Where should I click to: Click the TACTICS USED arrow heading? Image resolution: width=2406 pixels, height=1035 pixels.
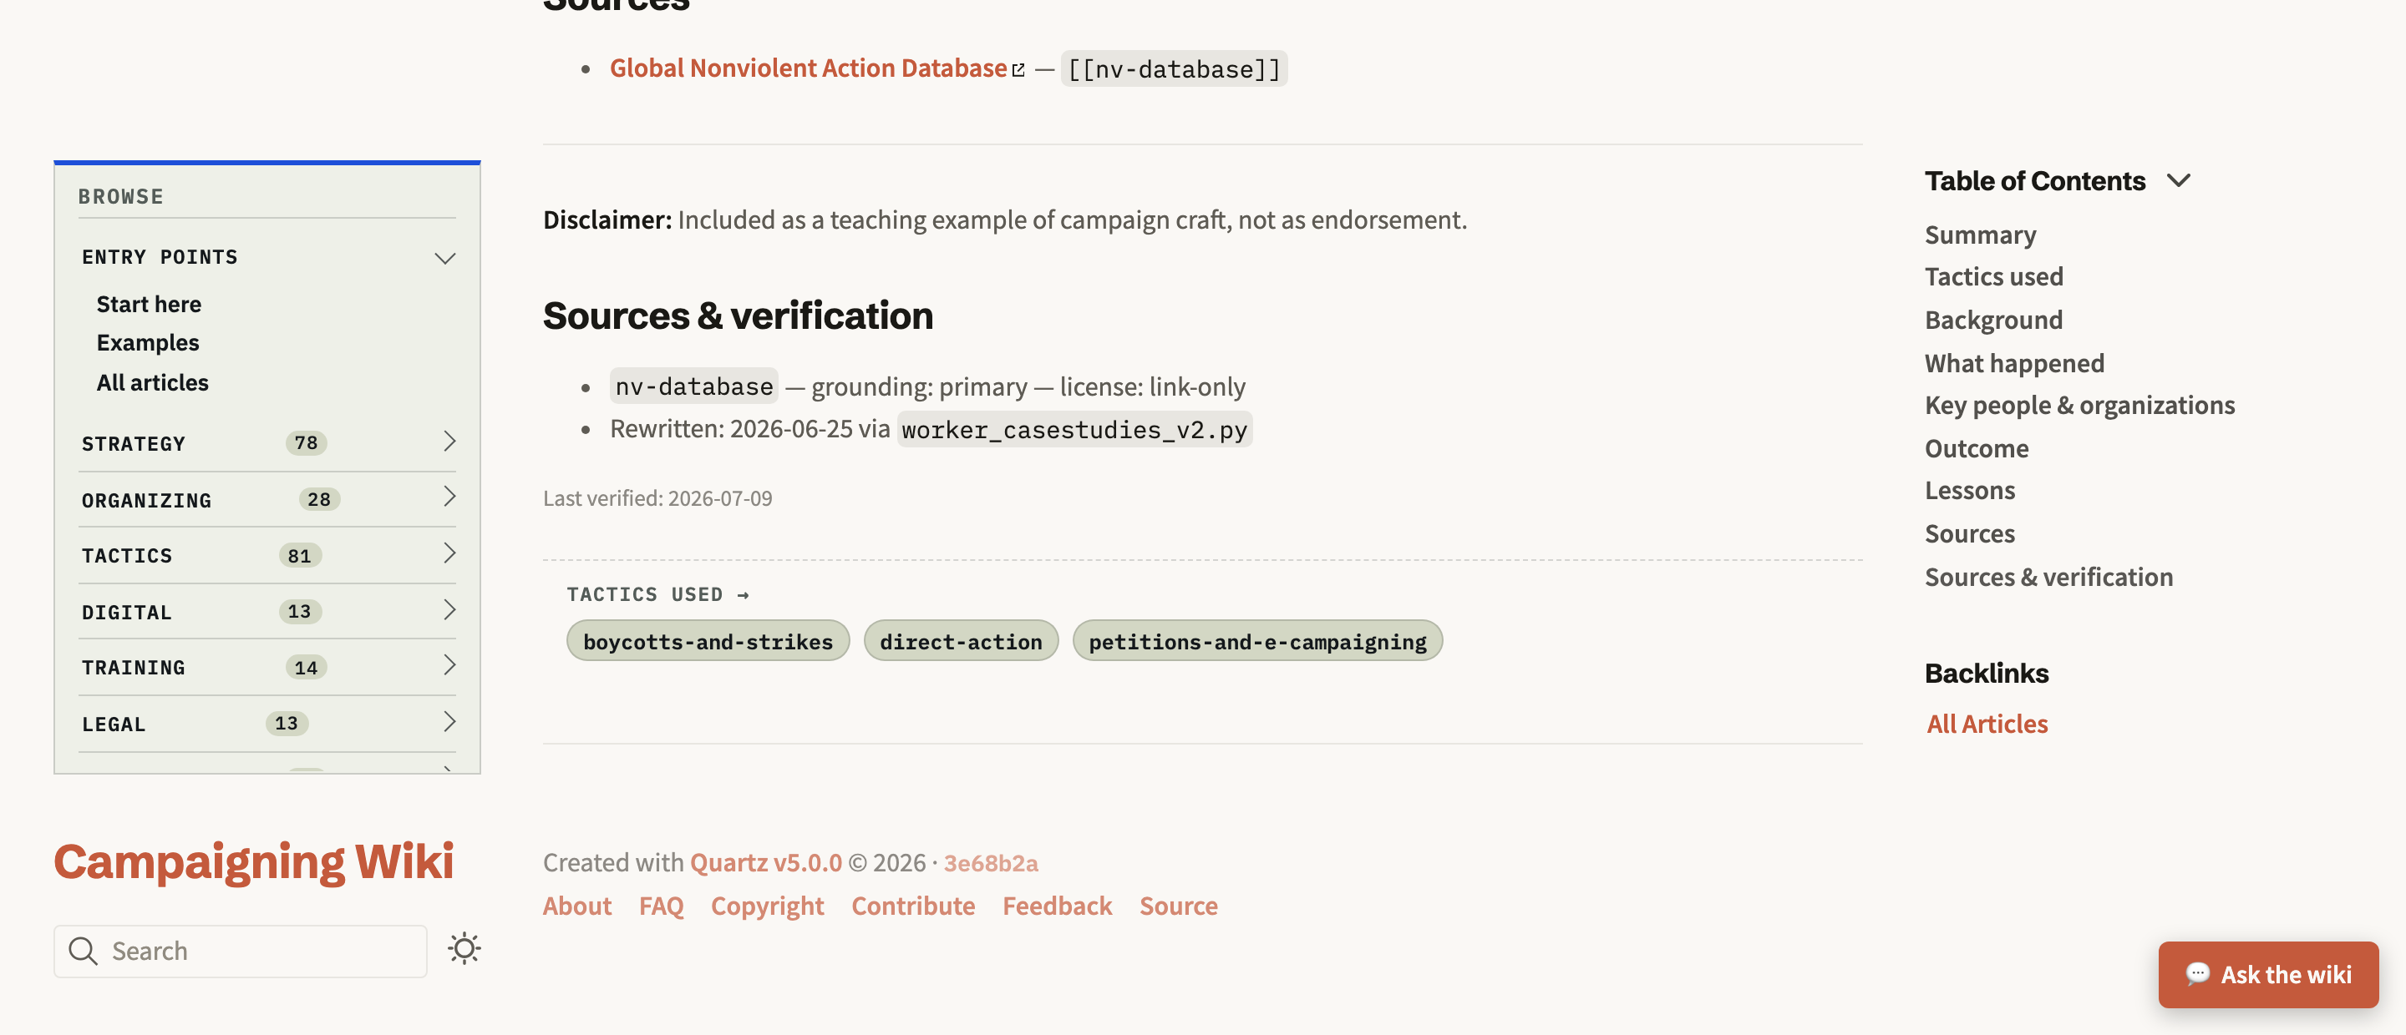point(657,594)
